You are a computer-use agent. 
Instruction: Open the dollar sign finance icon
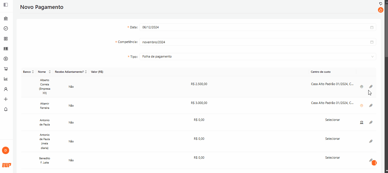[6, 59]
